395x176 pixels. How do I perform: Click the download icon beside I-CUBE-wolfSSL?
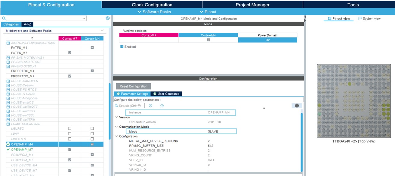click(8, 115)
